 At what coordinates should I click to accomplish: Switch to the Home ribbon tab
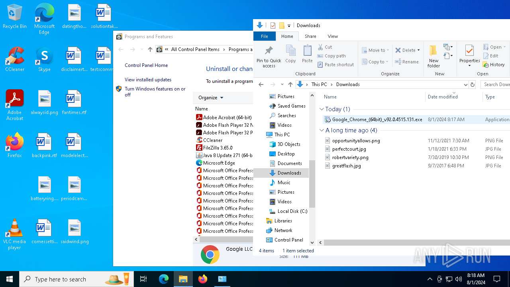[287, 36]
